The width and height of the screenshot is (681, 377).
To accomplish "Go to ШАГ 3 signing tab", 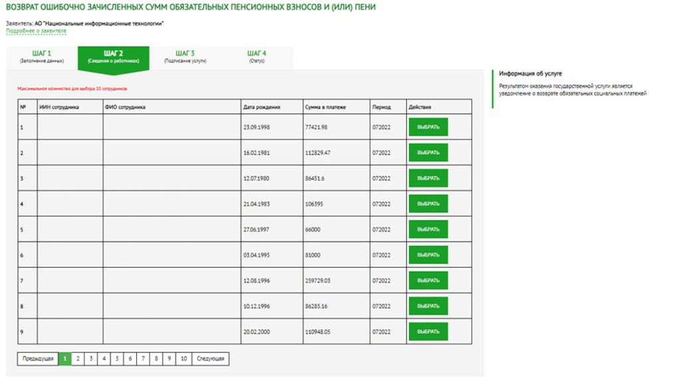I will (x=185, y=57).
